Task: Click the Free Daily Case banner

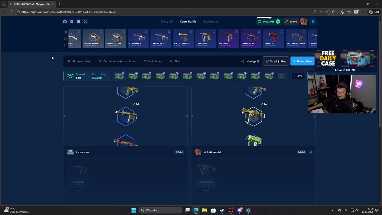Action: coord(345,62)
